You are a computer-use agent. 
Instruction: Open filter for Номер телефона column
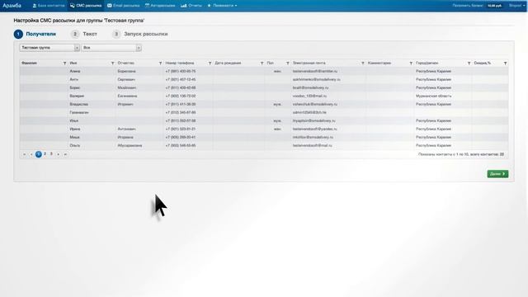click(x=210, y=64)
